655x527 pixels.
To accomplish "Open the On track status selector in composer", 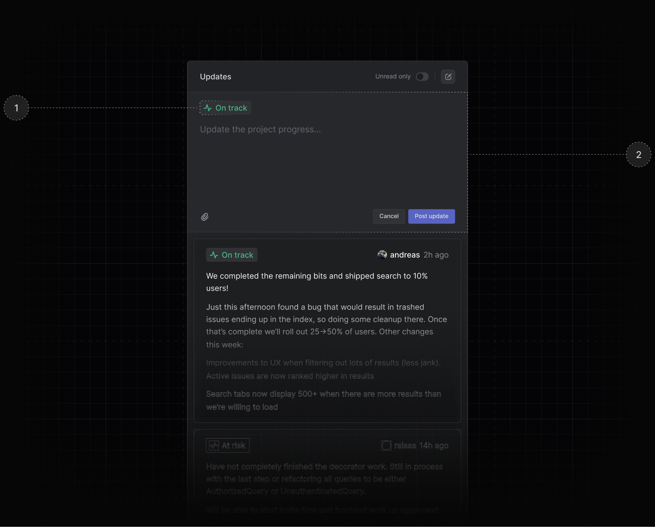I will pos(226,108).
